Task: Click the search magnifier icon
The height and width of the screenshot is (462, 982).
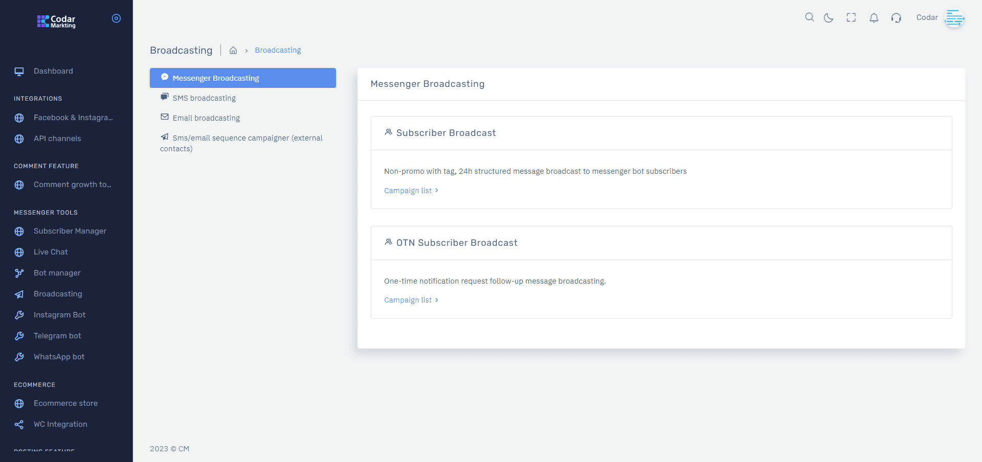Action: (x=809, y=17)
